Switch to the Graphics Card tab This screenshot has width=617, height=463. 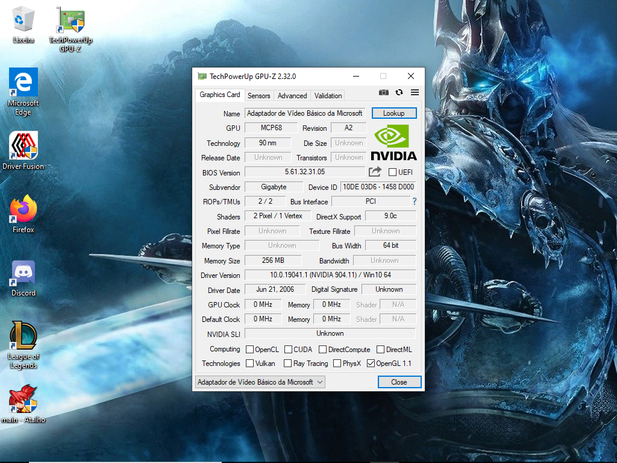(x=219, y=95)
